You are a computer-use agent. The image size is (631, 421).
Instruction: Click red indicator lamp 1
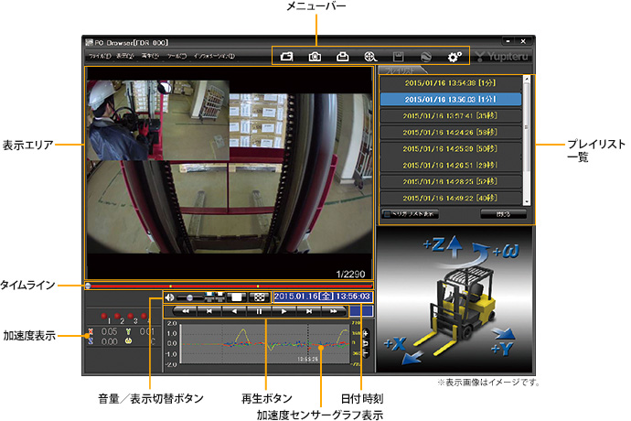pos(104,317)
